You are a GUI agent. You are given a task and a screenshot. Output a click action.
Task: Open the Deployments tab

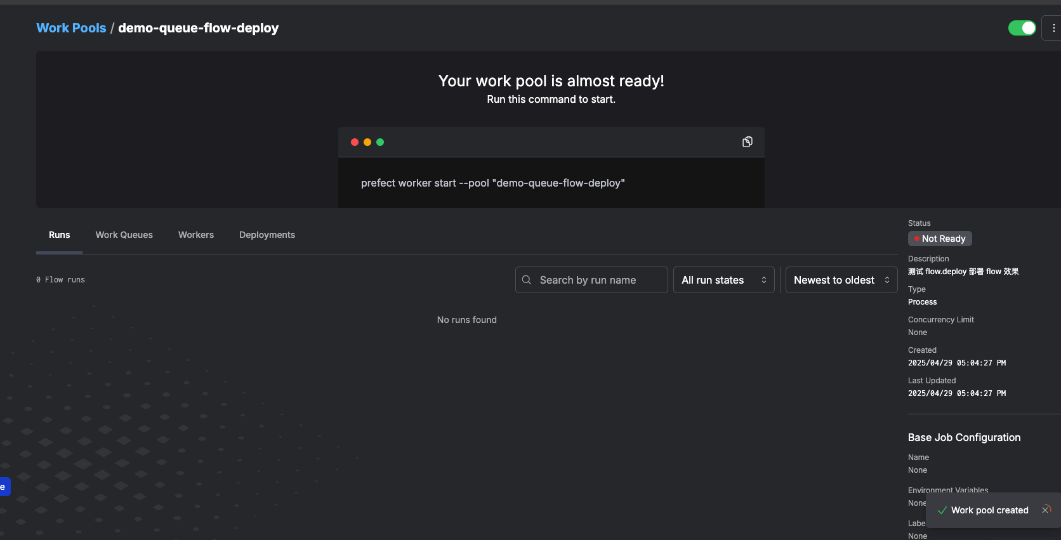267,235
